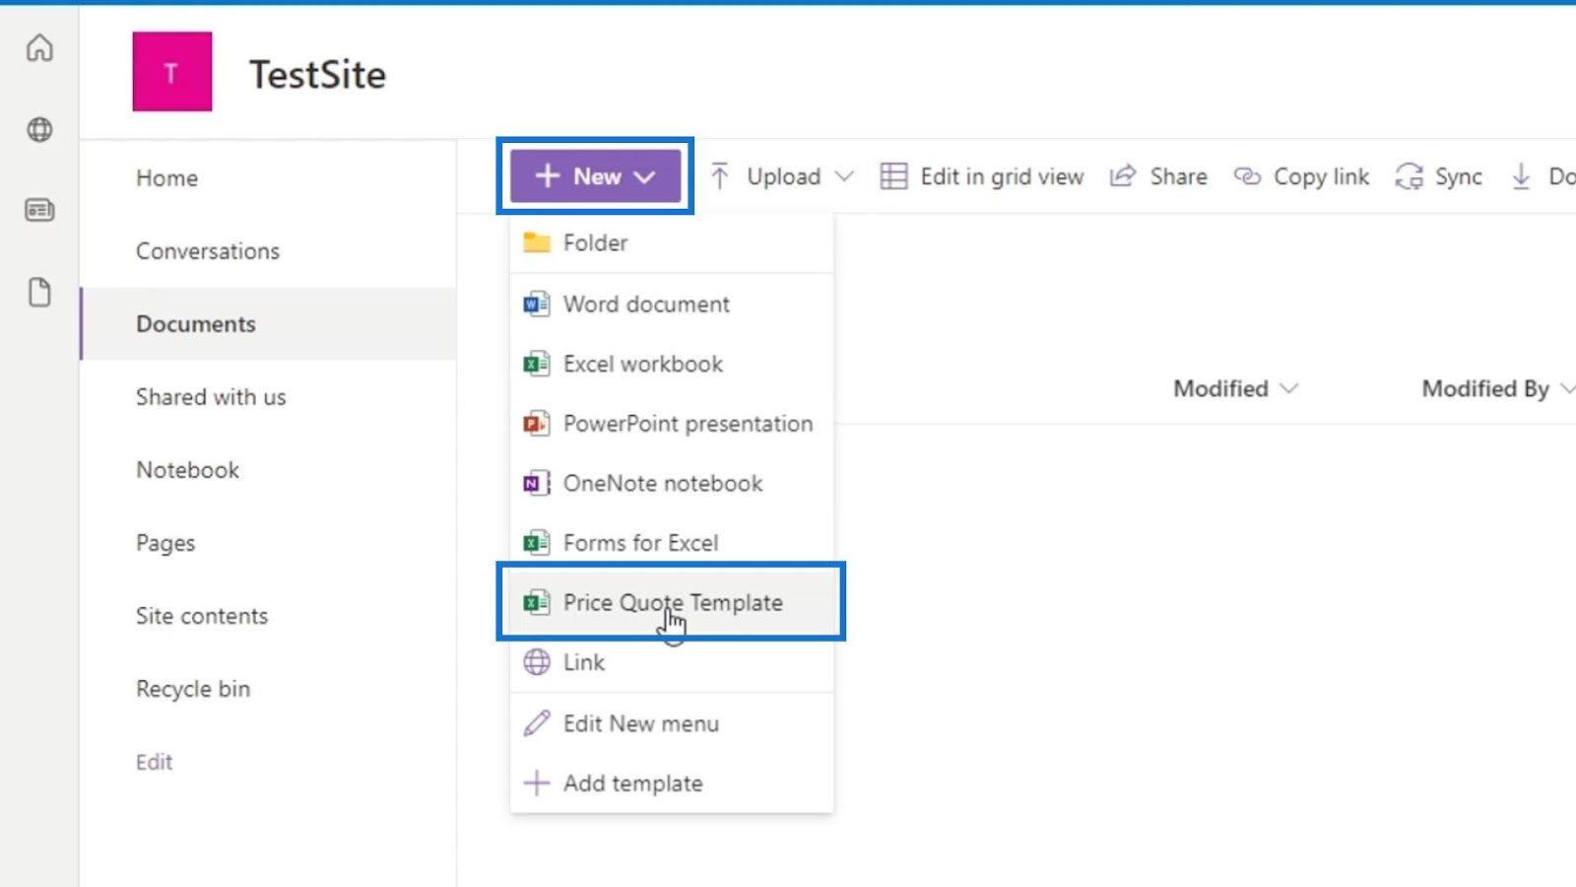
Task: Expand the Upload dropdown chevron
Action: coord(844,176)
